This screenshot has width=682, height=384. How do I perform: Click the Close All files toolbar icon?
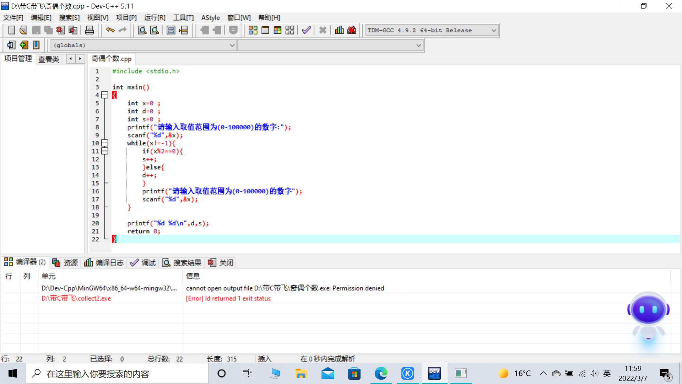(x=73, y=30)
